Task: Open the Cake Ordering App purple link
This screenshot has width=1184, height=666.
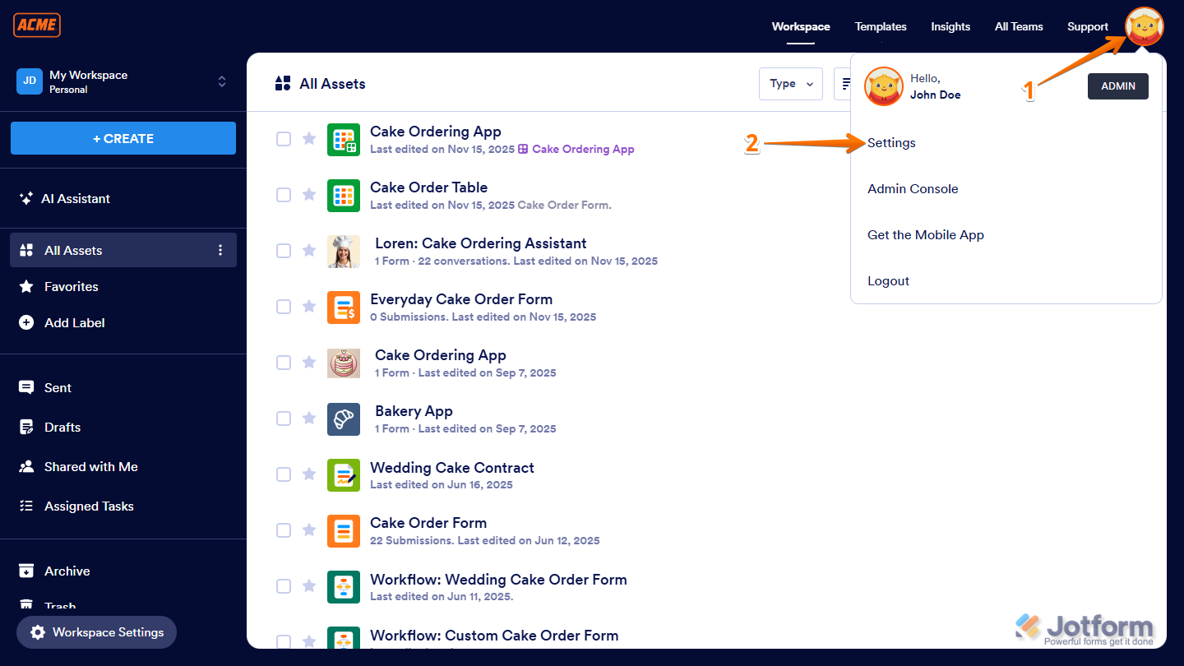Action: [576, 149]
